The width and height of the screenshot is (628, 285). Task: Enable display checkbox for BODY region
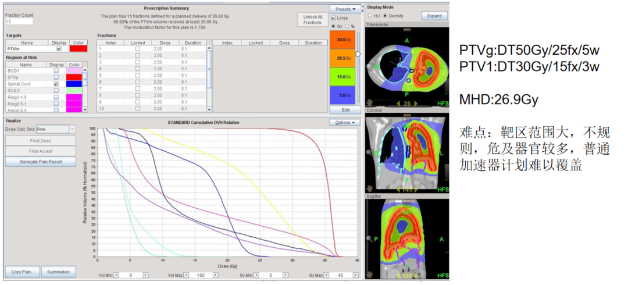tap(56, 71)
